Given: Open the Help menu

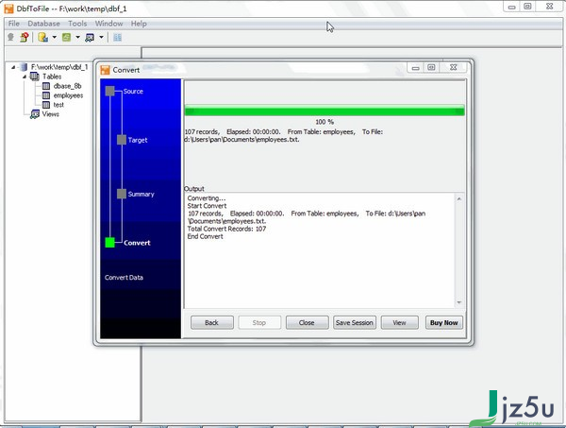Looking at the screenshot, I should coord(139,24).
